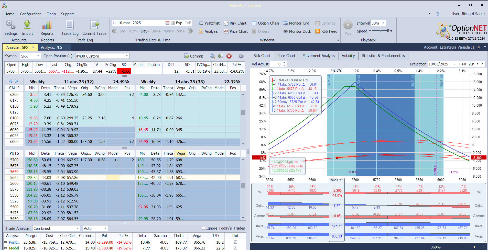
Task: Adjust the chart zoom slider at 360%
Action: tap(464, 247)
